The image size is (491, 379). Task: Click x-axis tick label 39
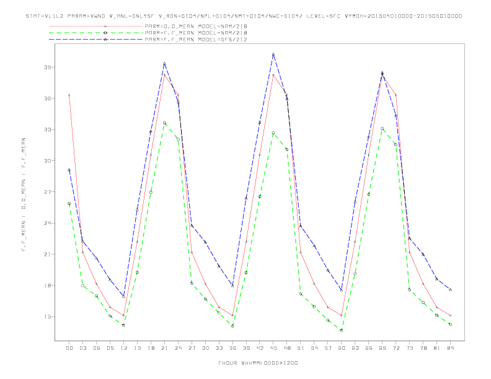point(246,348)
